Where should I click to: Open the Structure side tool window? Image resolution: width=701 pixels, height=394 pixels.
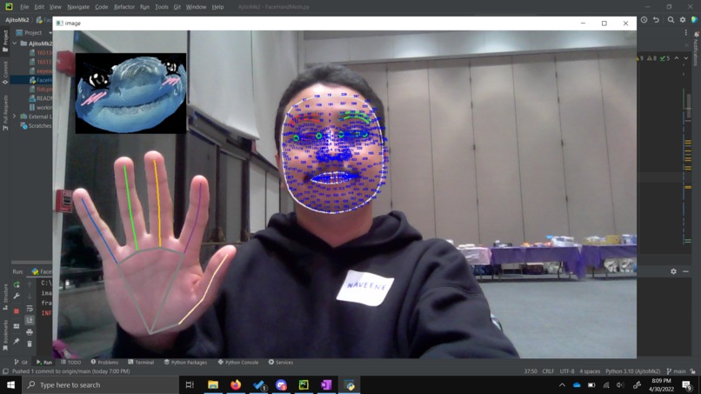5,297
